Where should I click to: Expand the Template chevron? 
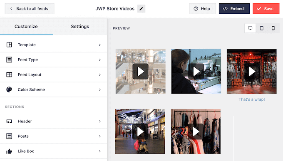100,45
